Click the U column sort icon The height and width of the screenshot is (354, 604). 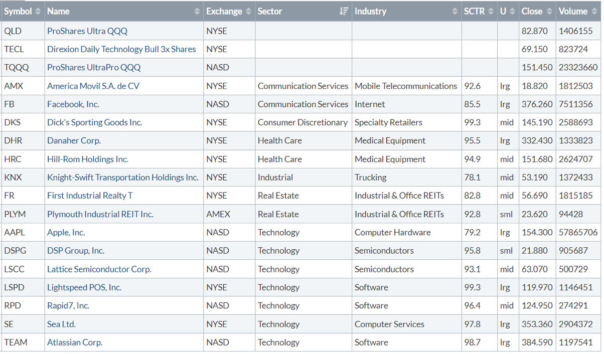pos(512,12)
